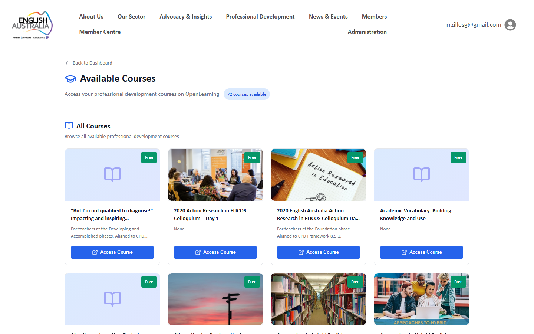Image resolution: width=534 pixels, height=334 pixels.
Task: Click the All Courses section heading
Action: tap(93, 126)
